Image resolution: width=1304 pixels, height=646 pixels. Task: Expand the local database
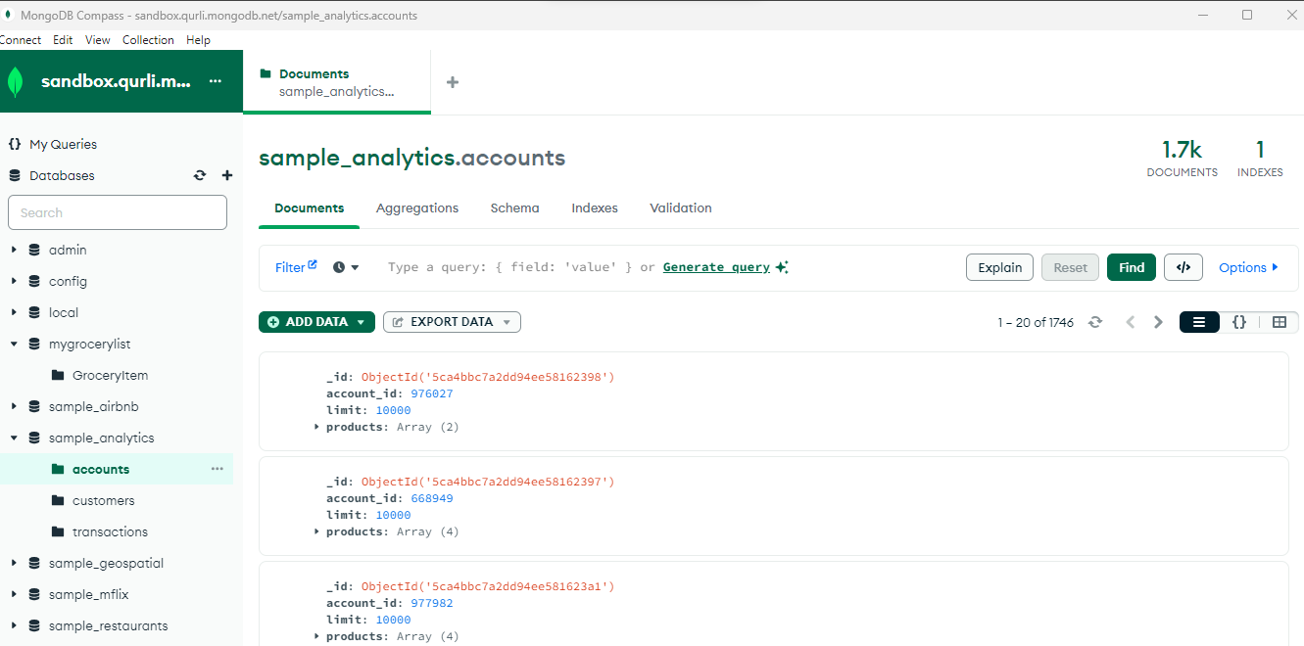(14, 312)
